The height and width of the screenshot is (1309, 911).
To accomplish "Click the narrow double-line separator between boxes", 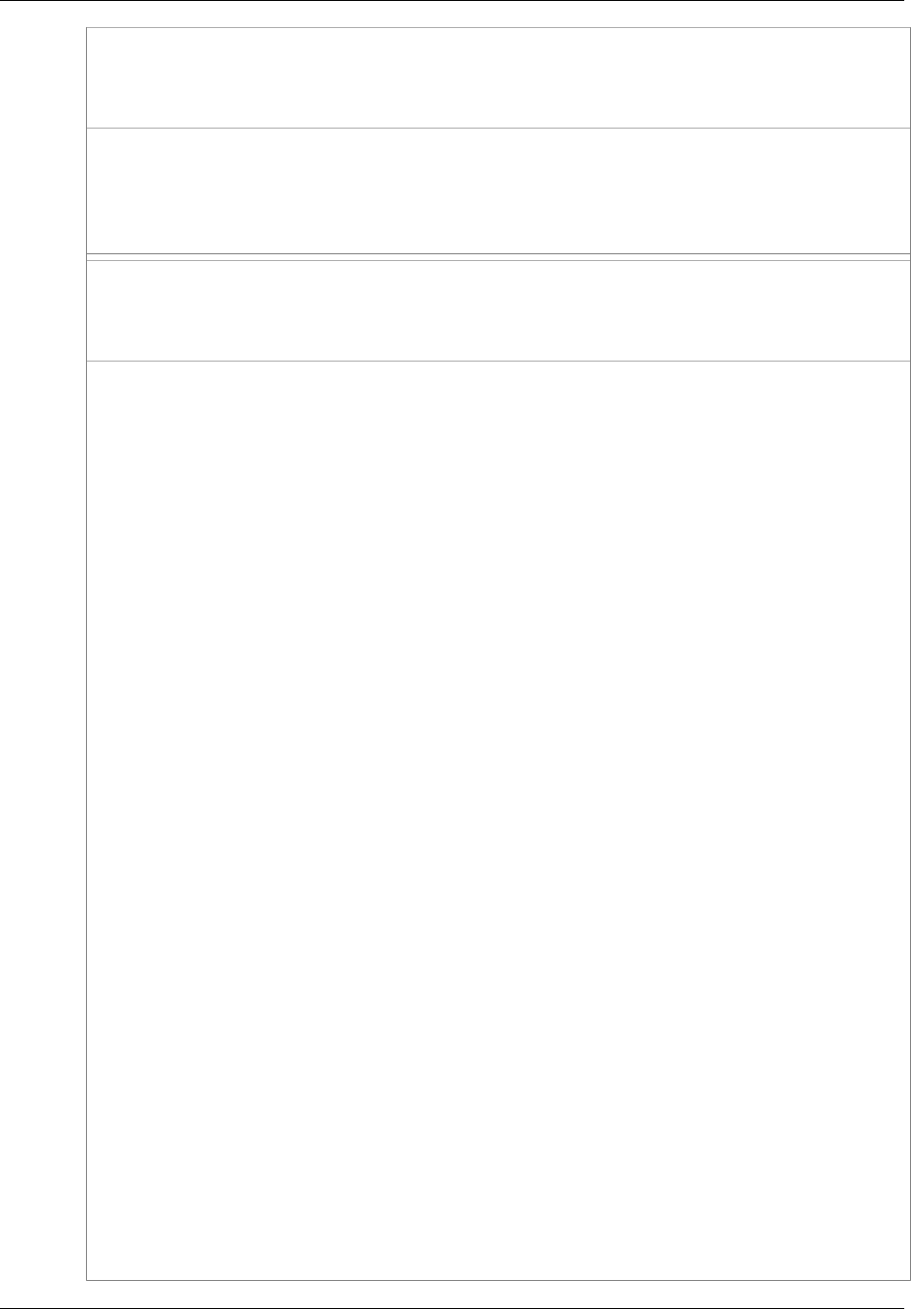I will pyautogui.click(x=498, y=257).
